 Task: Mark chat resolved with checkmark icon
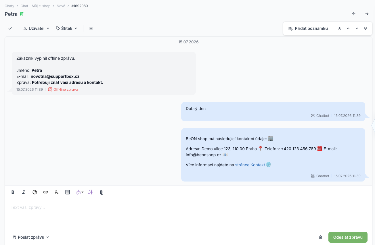tap(10, 28)
